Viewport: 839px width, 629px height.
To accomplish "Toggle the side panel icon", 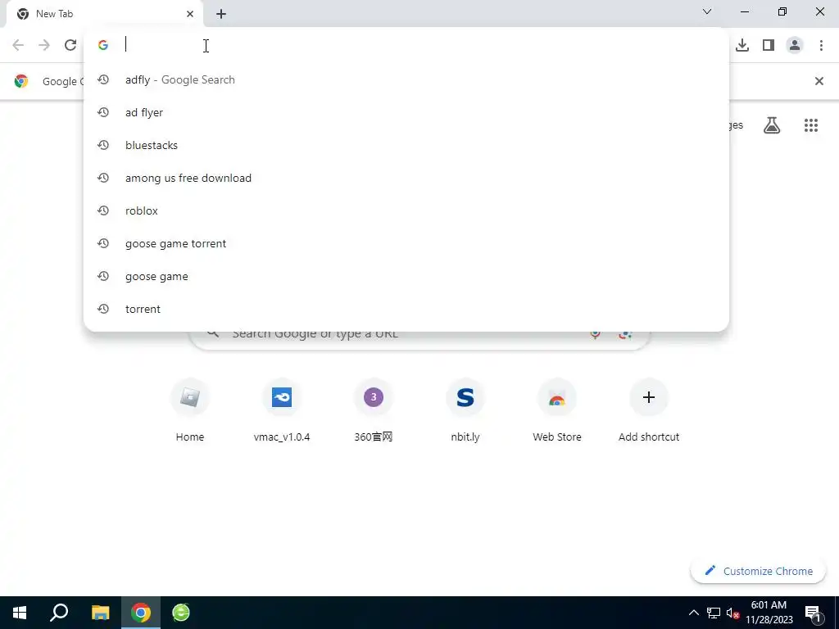I will pos(769,45).
